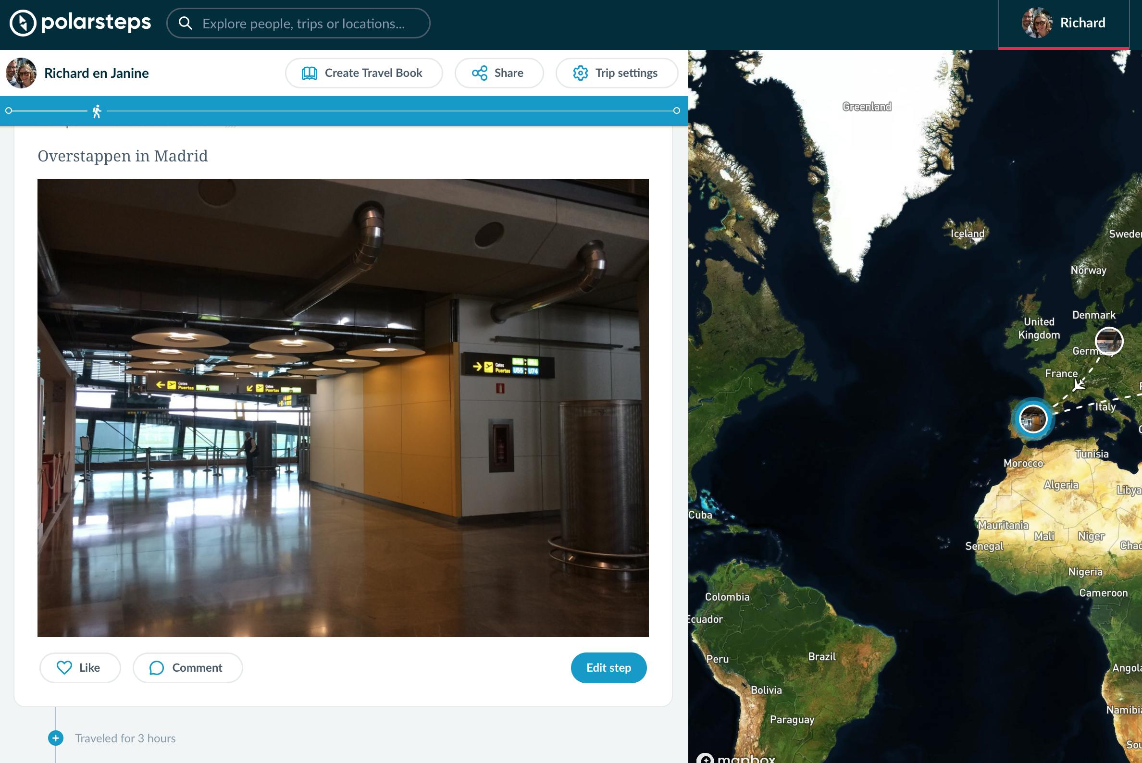This screenshot has height=763, width=1142.
Task: Jump to the trip start timeline dot
Action: point(9,111)
